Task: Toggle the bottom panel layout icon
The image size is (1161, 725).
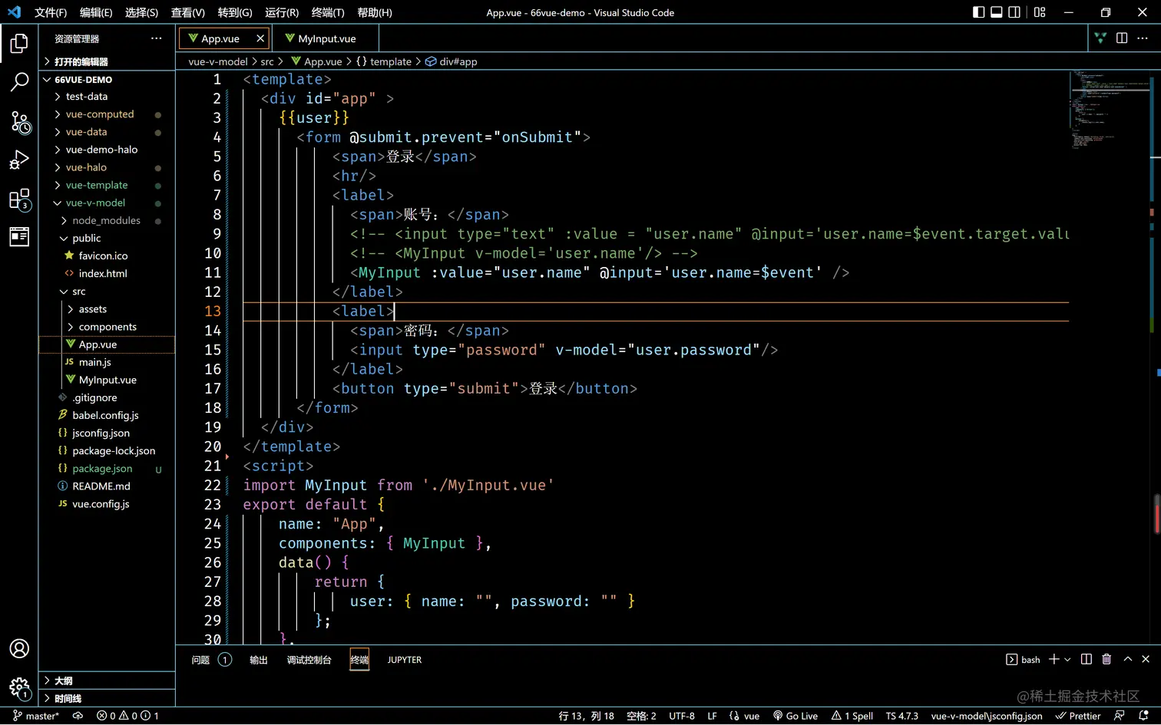Action: coord(997,12)
